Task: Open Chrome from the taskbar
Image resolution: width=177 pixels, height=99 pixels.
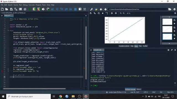Action: tap(60, 97)
